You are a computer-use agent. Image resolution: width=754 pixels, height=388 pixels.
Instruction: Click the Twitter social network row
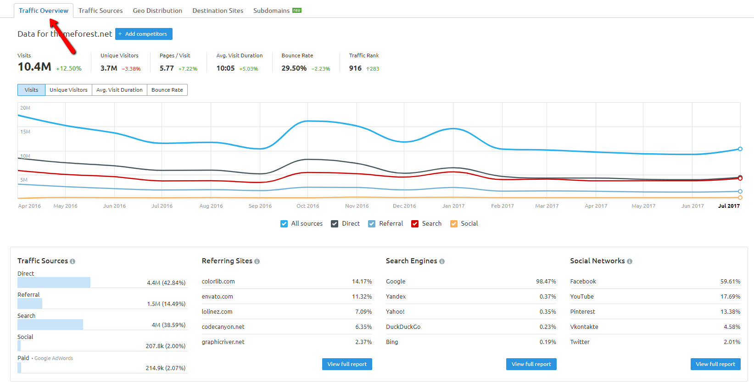pos(655,342)
